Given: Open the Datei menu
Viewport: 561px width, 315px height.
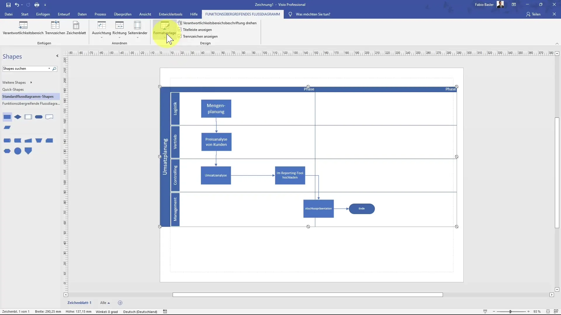Looking at the screenshot, I should 8,14.
